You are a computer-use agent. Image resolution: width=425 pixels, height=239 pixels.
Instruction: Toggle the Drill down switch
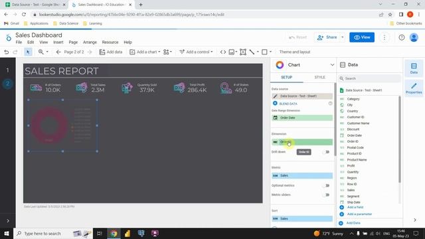pos(327,152)
